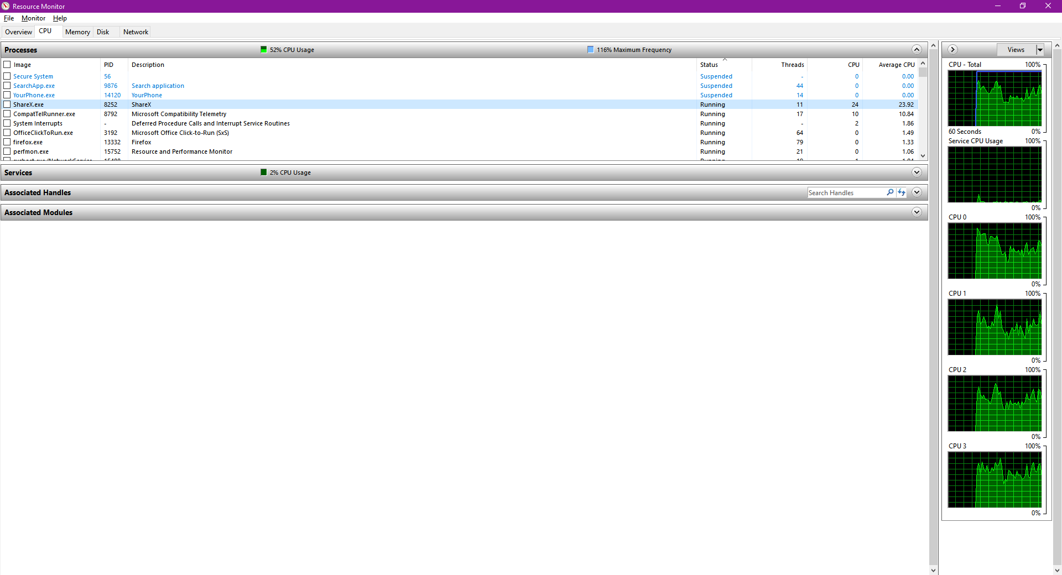This screenshot has height=575, width=1062.
Task: Click the Resource Monitor icon in the title bar
Action: (x=6, y=6)
